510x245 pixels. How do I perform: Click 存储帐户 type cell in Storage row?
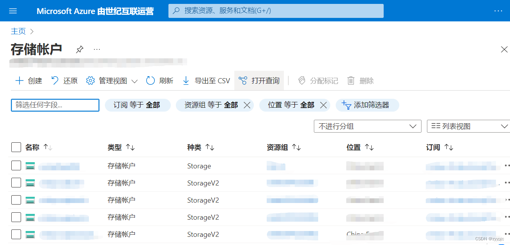coord(121,166)
